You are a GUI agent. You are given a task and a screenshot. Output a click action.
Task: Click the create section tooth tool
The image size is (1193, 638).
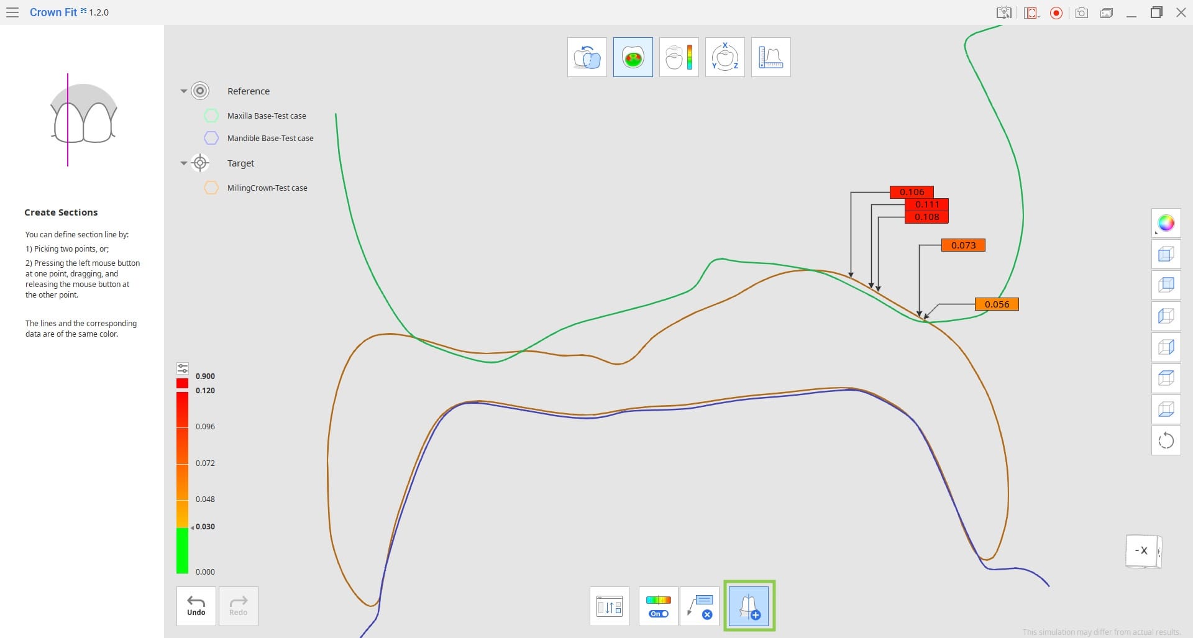tap(749, 606)
